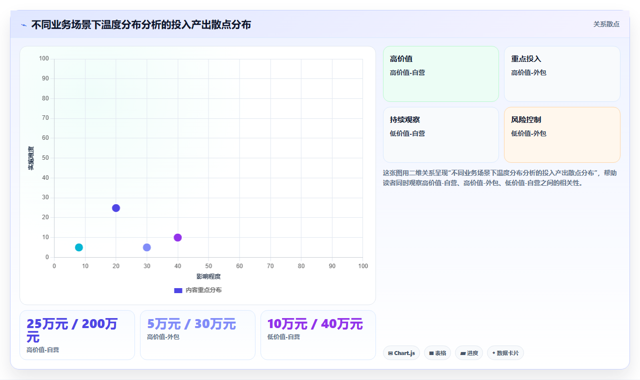Screen dimensions: 640x380
Task: Click the main title 不同业务场景下温度分布分析的投入产出散点分布
Action: (141, 24)
